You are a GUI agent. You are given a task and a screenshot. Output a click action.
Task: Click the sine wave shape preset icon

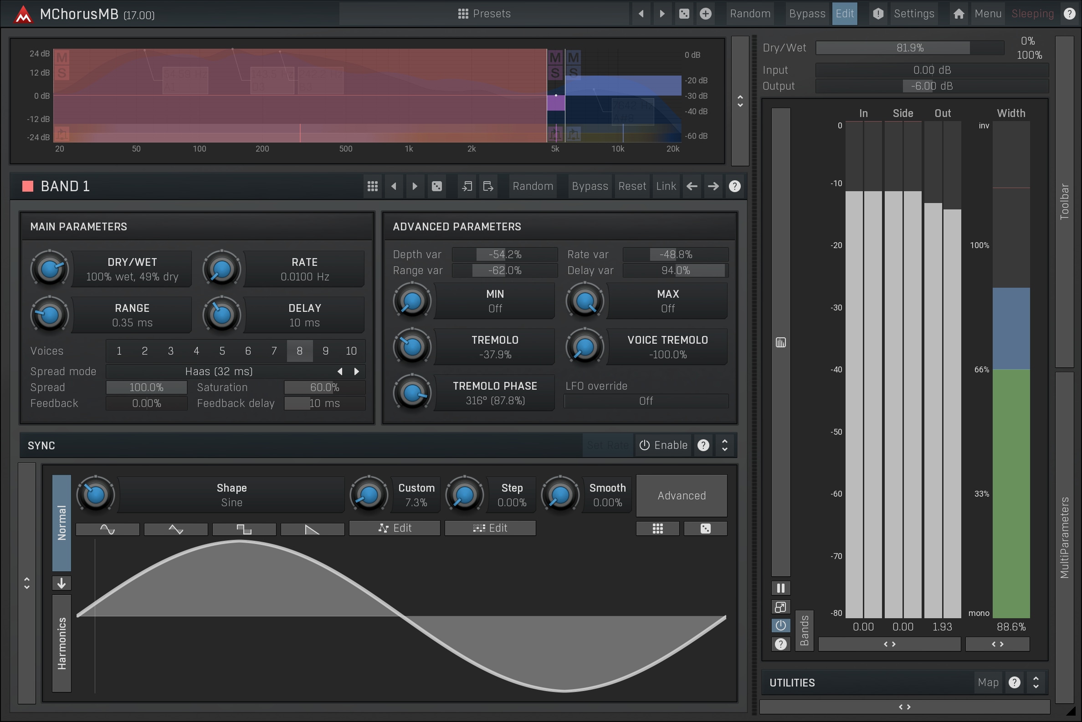point(108,529)
